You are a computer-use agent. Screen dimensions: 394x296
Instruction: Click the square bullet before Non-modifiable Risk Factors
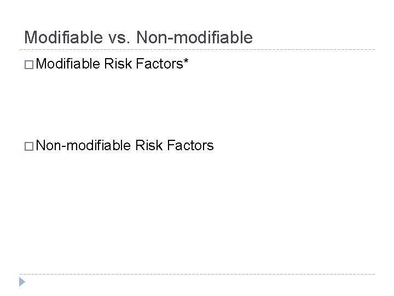[x=30, y=145]
